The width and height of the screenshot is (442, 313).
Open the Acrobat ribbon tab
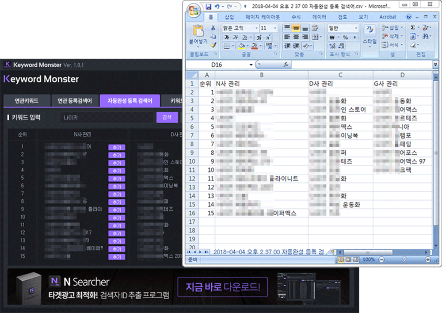pos(388,17)
